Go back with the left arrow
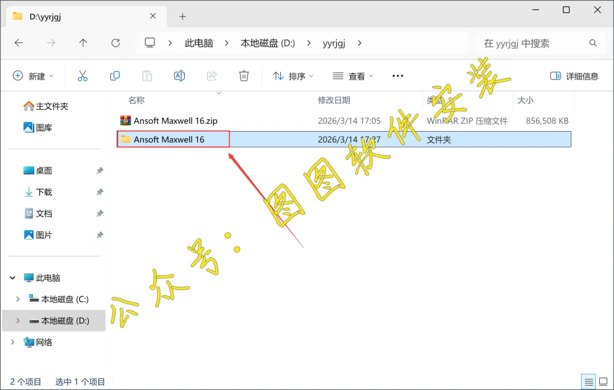This screenshot has height=390, width=614. 19,43
